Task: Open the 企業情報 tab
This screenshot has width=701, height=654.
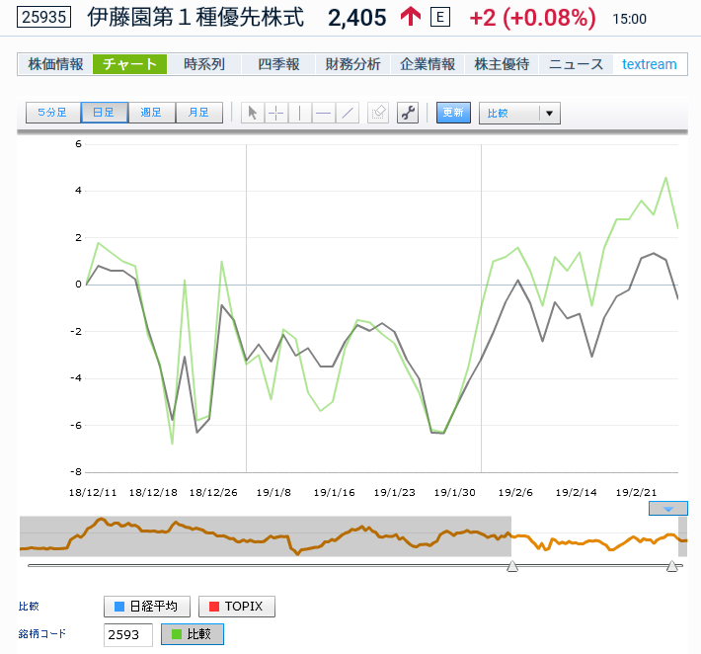Action: coord(428,64)
